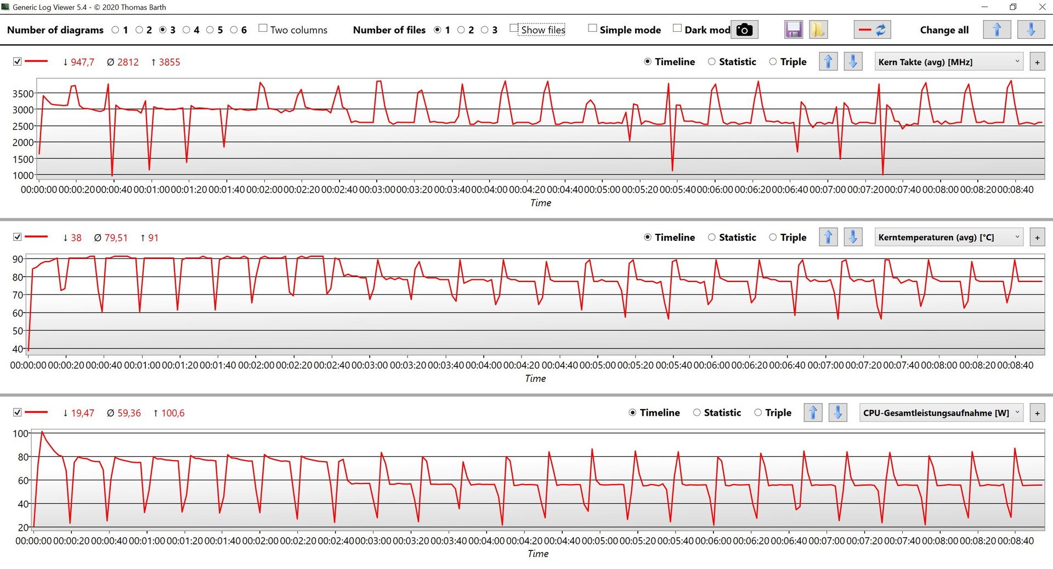Move Kern Takte diagram up arrow
Viewport: 1053px width, 569px height.
(x=828, y=62)
